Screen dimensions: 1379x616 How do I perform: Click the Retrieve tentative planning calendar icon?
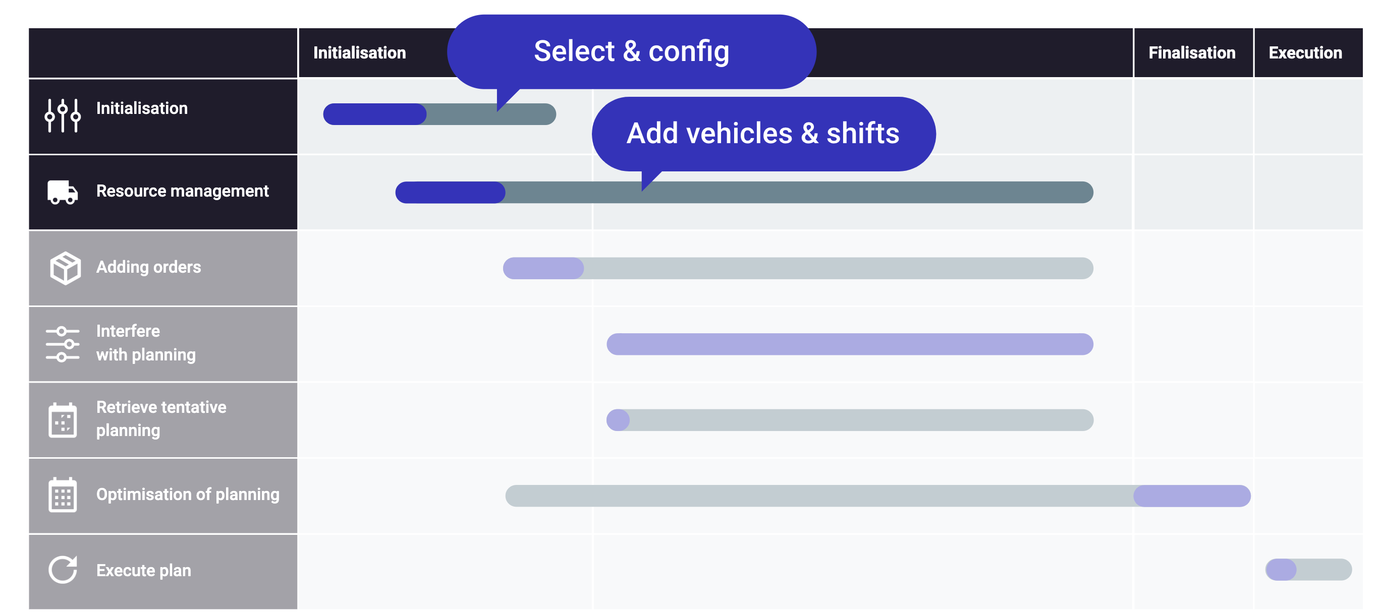pos(63,420)
